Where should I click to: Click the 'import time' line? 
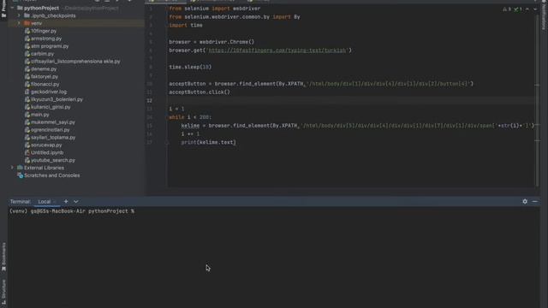coord(186,25)
